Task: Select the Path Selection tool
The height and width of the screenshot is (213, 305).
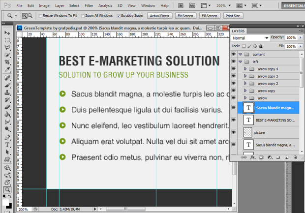Action: click(7, 152)
